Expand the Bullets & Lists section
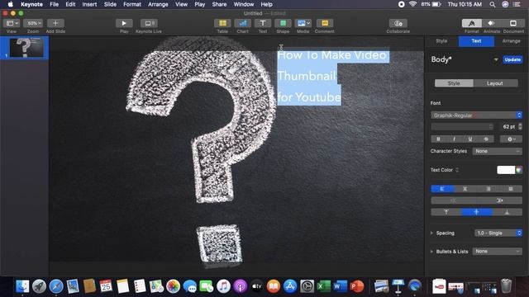 pos(431,252)
